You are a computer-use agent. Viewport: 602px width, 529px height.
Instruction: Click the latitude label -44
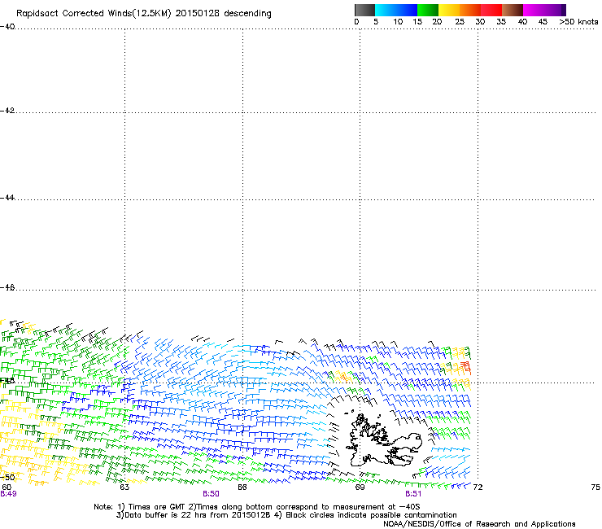point(7,198)
